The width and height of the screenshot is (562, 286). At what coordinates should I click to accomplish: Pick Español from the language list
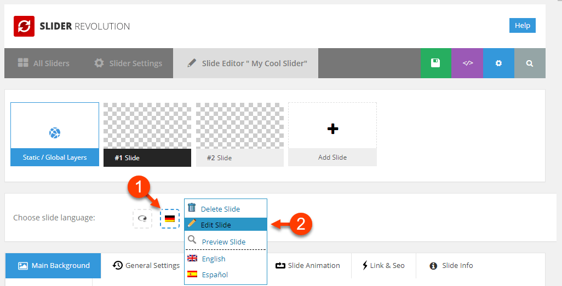(215, 275)
